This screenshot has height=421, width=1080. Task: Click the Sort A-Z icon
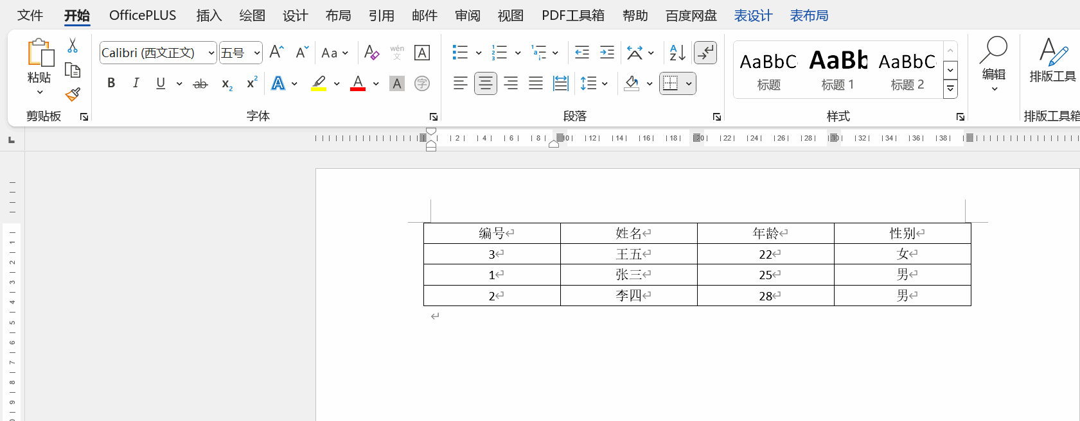[677, 53]
